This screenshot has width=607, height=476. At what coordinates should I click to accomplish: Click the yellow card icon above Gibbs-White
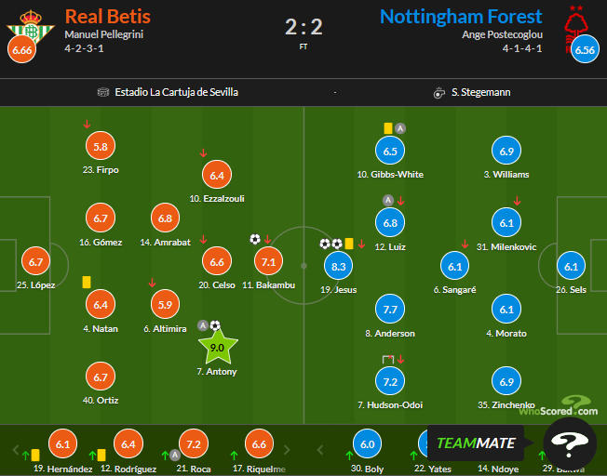[387, 128]
